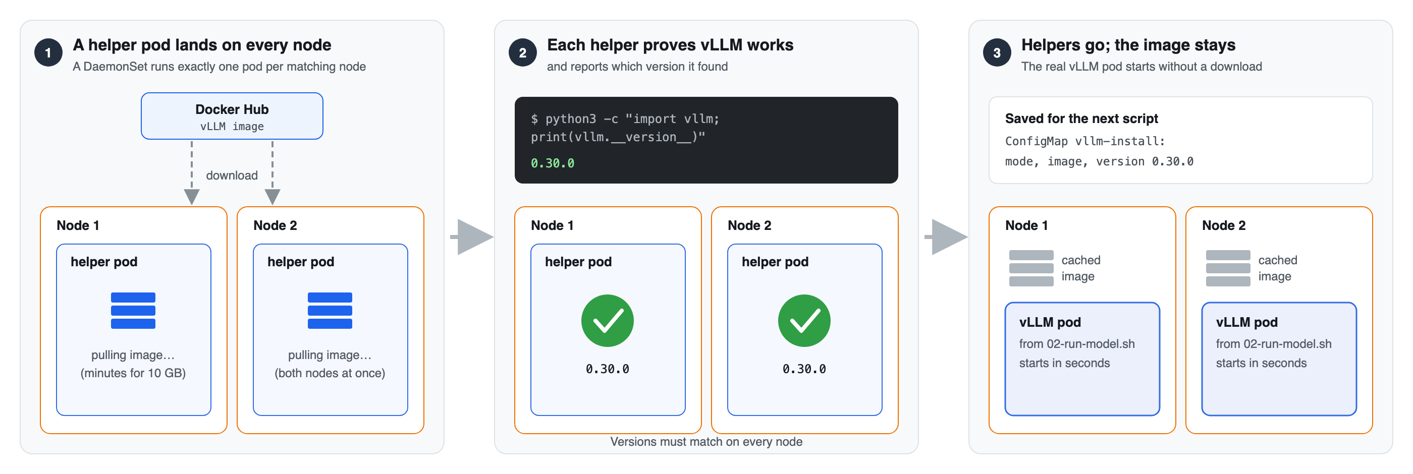The image size is (1413, 474).
Task: Click the gray cached image stack in Node 2
Action: coord(1228,268)
